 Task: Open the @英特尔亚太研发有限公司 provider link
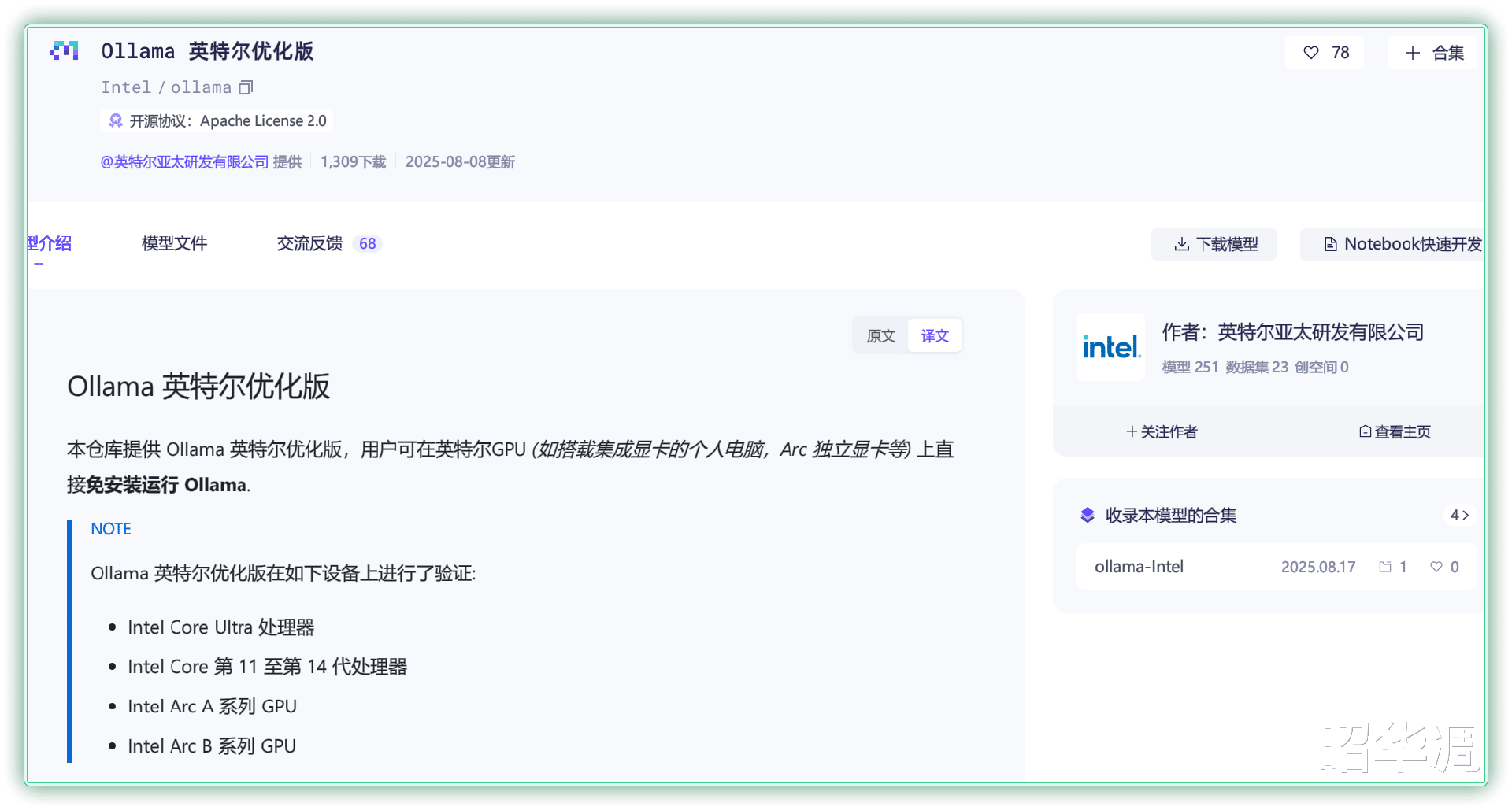click(x=184, y=161)
